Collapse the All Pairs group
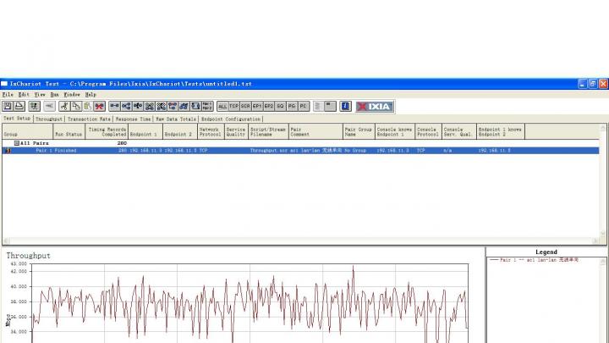 [17, 143]
